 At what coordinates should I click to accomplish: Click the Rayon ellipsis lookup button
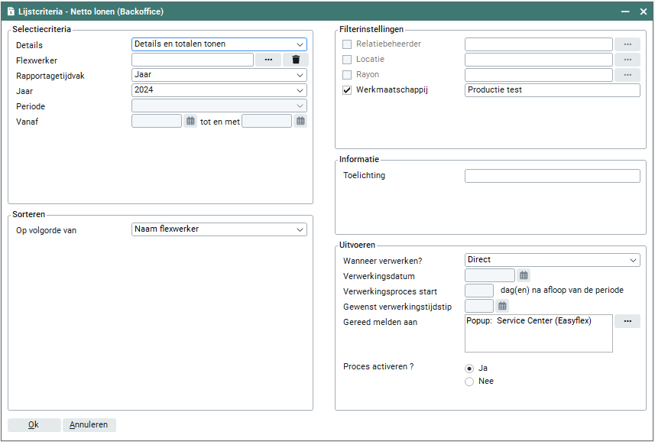627,75
